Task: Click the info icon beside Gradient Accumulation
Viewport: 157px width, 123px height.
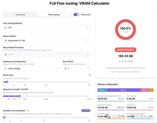Action: click(x=28, y=110)
